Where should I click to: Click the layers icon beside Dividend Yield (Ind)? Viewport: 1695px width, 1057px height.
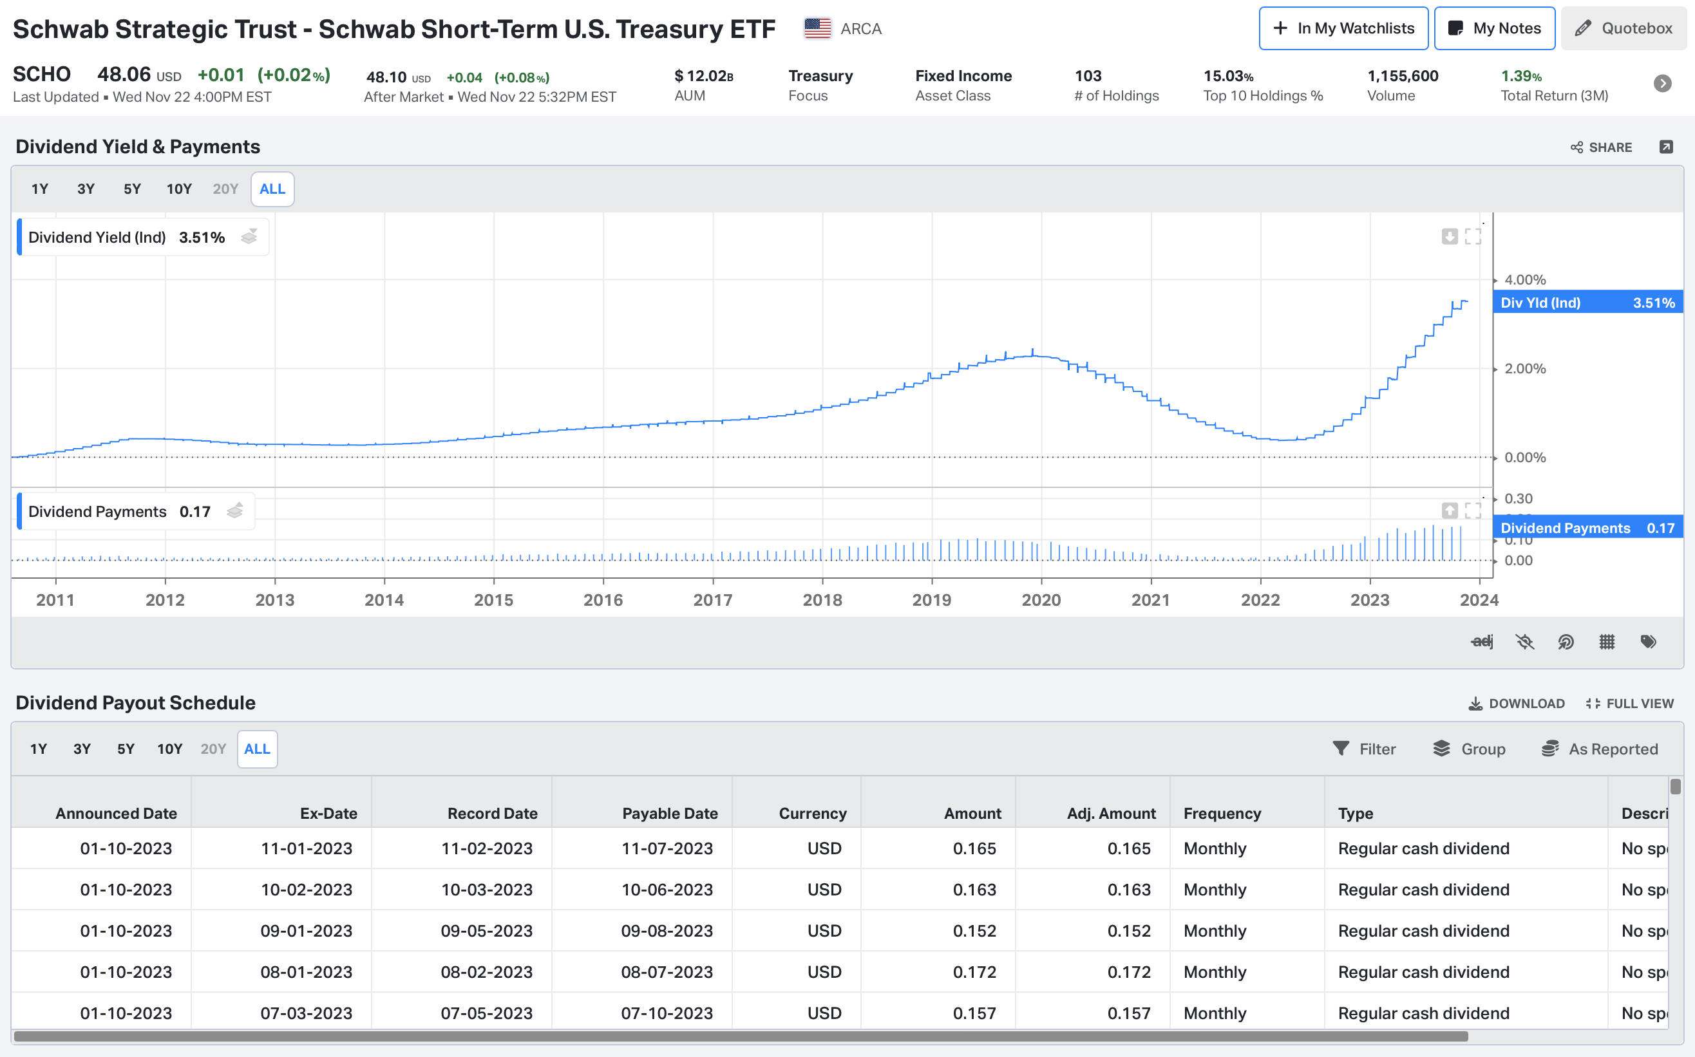[x=249, y=237]
